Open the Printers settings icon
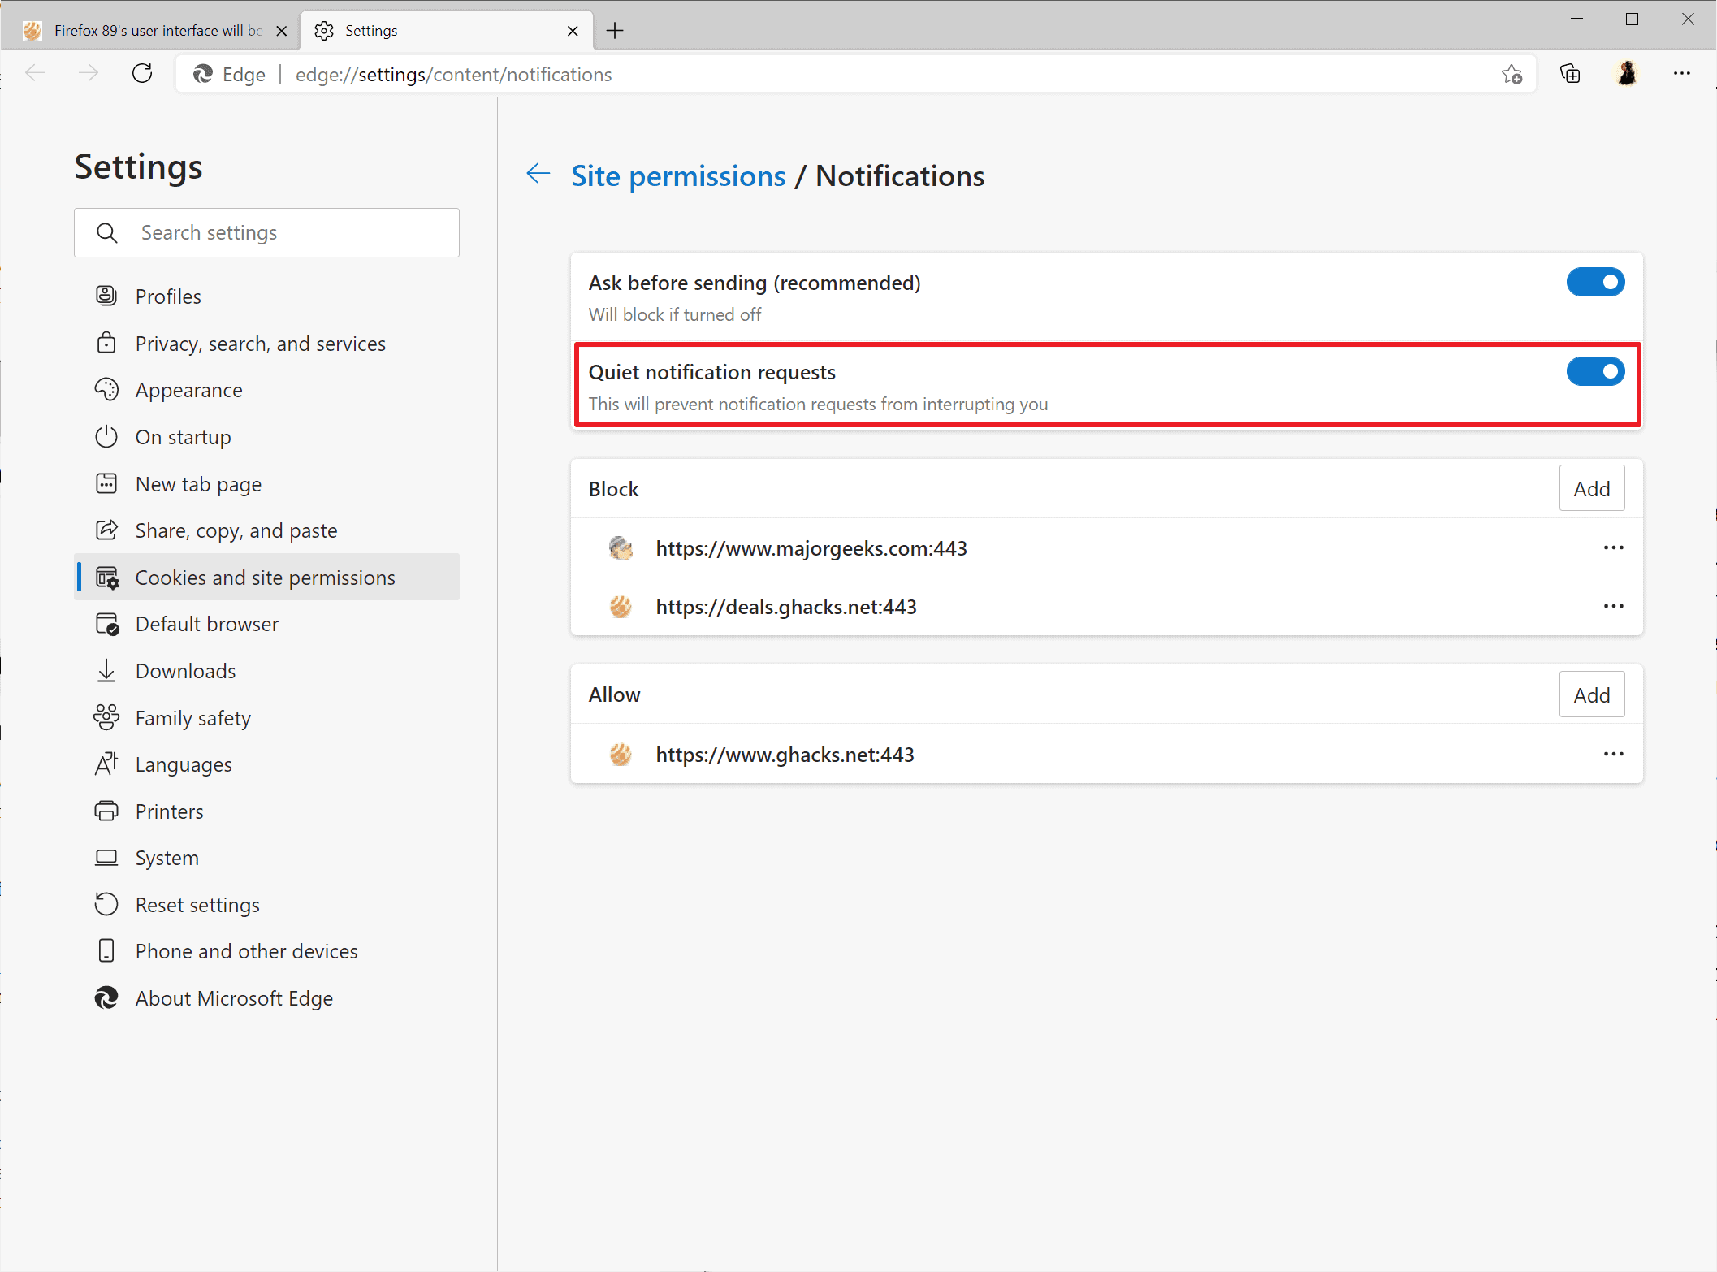This screenshot has height=1272, width=1717. click(x=106, y=811)
